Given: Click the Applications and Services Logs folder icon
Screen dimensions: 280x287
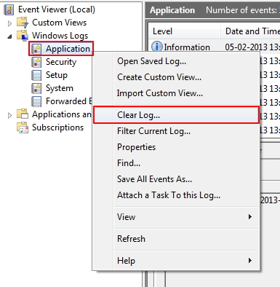Looking at the screenshot, I should pyautogui.click(x=23, y=114).
